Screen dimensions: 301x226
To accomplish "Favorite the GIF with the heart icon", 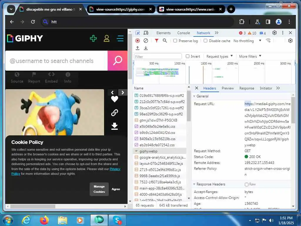I will point(115,99).
